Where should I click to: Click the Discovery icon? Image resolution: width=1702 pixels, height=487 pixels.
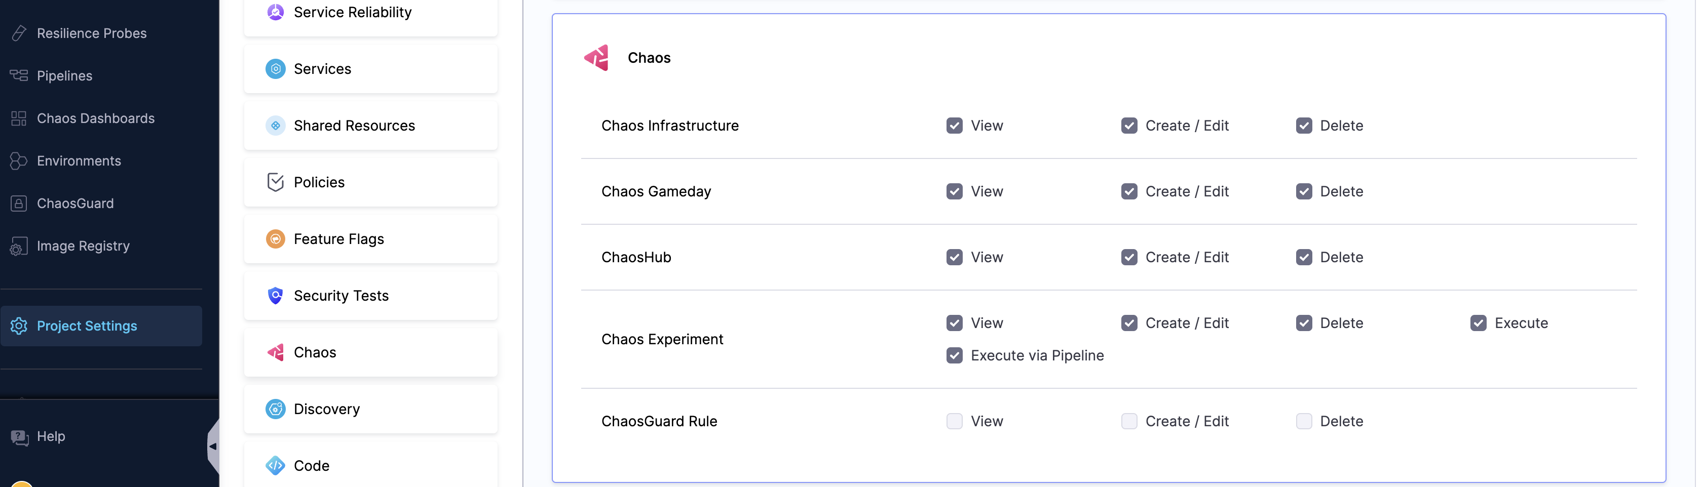275,409
